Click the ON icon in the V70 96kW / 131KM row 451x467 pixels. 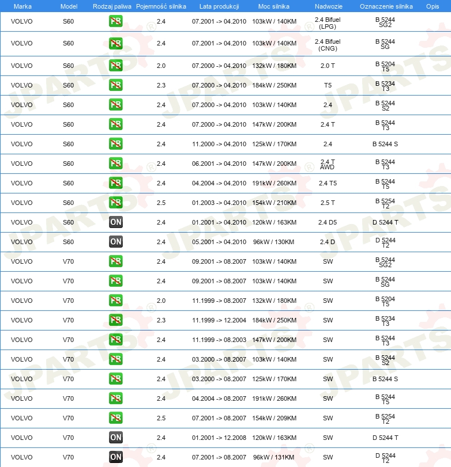[115, 457]
